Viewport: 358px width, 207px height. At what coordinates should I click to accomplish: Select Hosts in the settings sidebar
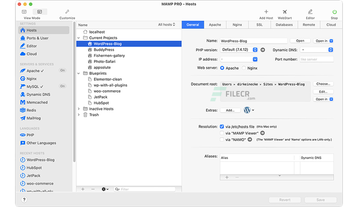tap(44, 30)
